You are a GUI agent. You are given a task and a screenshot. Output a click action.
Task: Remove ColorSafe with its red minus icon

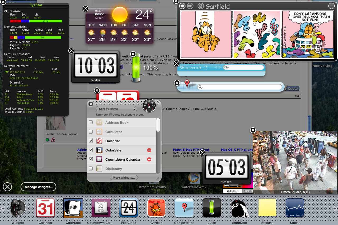coord(149,150)
